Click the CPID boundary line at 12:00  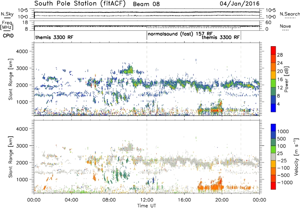pos(147,36)
